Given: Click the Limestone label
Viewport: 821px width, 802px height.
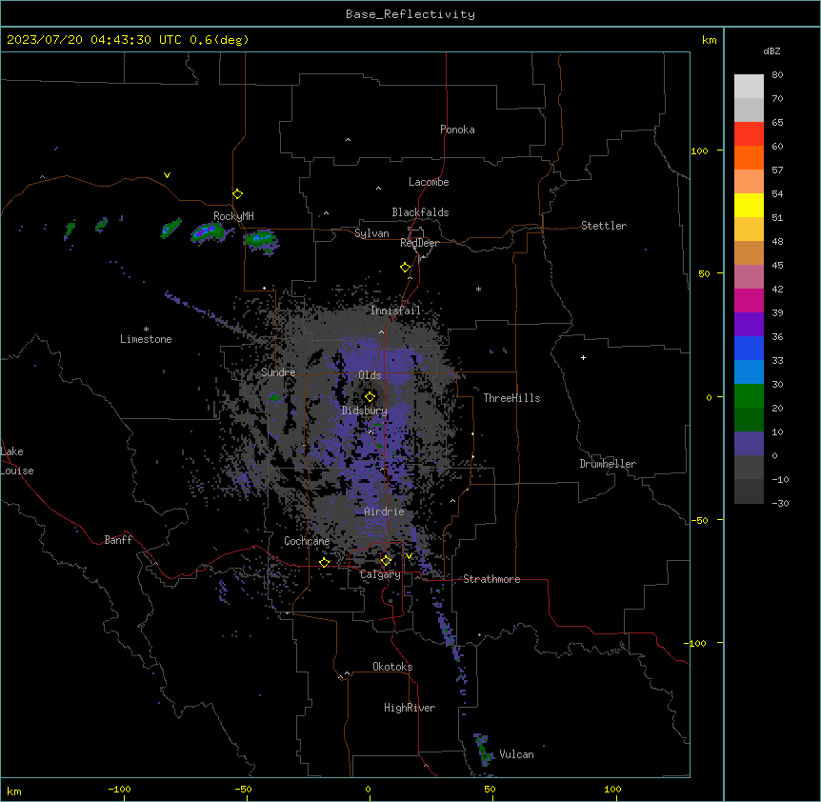Looking at the screenshot, I should click(146, 339).
